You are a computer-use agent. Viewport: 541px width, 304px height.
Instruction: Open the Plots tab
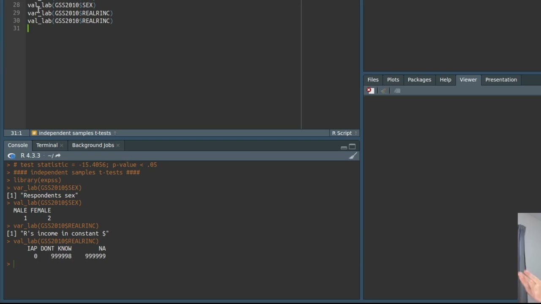(393, 80)
